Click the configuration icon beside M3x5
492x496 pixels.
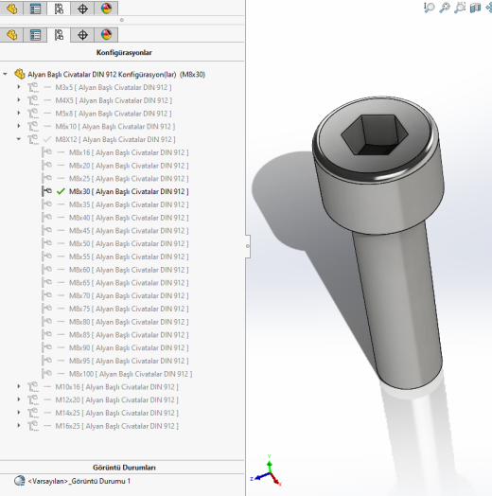coord(33,87)
